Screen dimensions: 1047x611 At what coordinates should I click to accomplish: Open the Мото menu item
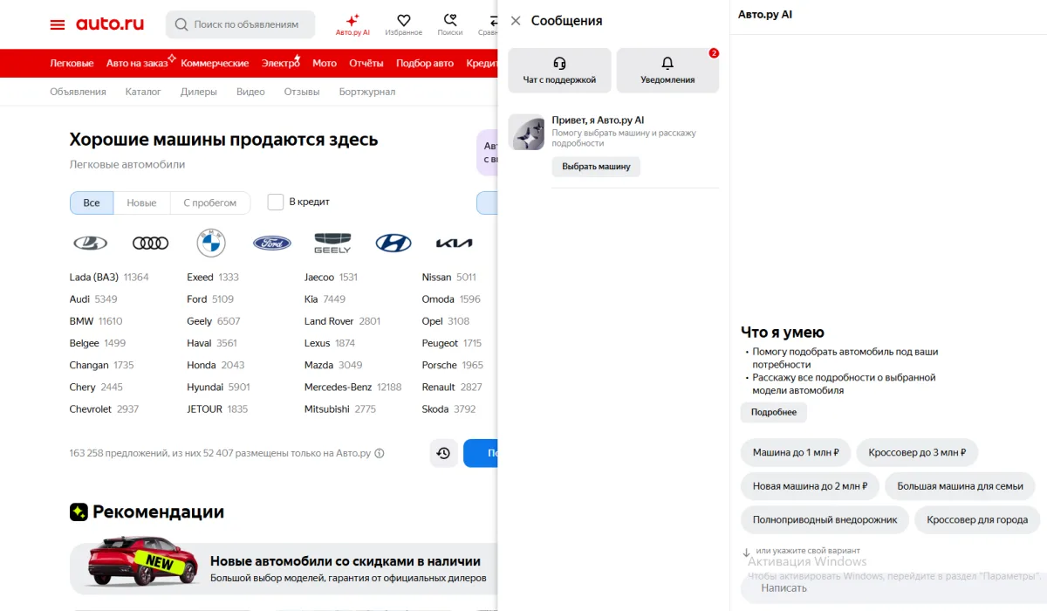[324, 63]
